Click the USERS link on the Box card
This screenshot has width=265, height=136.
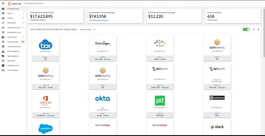(x=46, y=57)
